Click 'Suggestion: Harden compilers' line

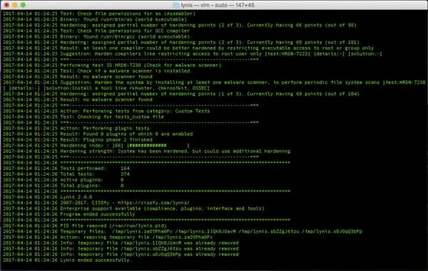tap(193, 53)
